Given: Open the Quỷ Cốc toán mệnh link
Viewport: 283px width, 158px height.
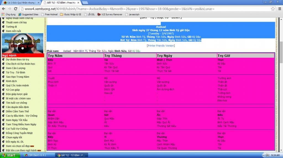Looking at the screenshot, I should (x=17, y=85).
